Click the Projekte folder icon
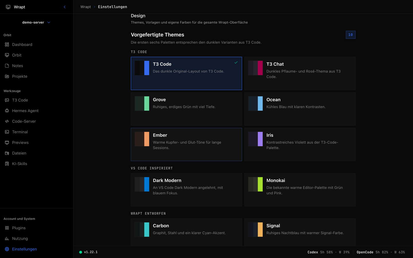 click(7, 76)
